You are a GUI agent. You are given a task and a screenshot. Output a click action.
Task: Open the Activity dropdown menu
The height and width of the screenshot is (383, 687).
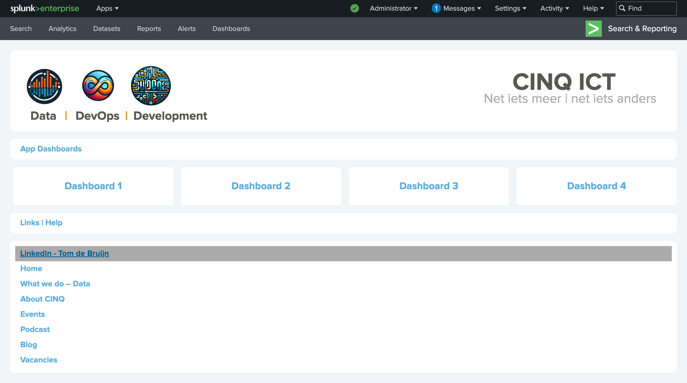[554, 8]
